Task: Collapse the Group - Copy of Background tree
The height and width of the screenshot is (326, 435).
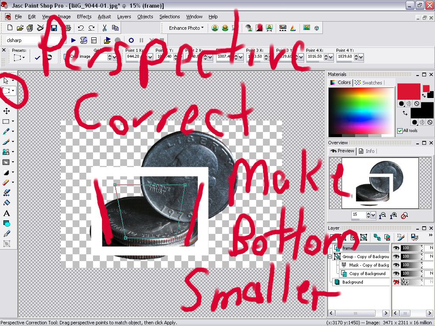Action: [x=330, y=257]
